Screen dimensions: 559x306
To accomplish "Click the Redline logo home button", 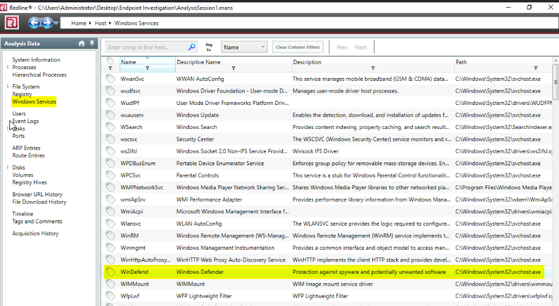I will coord(12,23).
